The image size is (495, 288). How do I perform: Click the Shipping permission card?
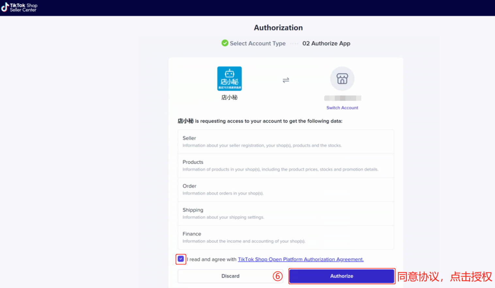click(286, 213)
